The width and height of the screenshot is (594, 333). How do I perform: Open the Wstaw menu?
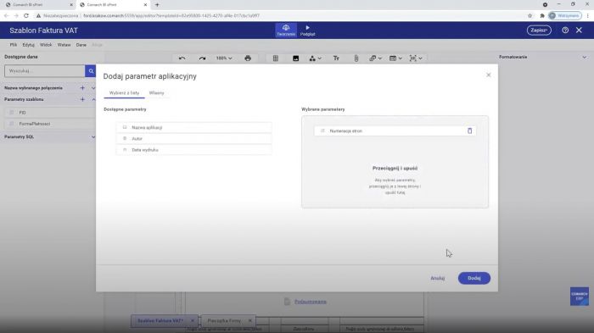(64, 45)
